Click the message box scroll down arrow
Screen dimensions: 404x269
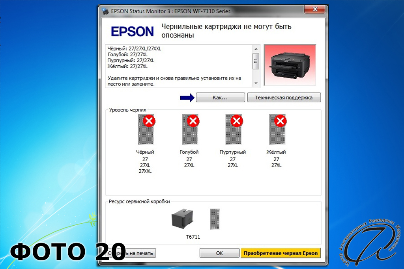tap(256, 83)
